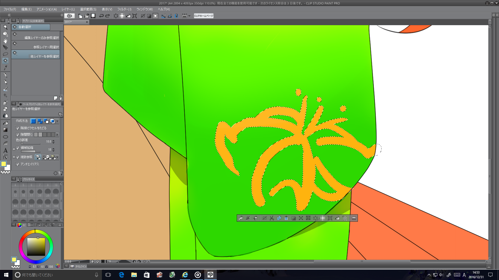Open 作成方法 dropdown arrow
The image size is (499, 280).
click(x=57, y=121)
